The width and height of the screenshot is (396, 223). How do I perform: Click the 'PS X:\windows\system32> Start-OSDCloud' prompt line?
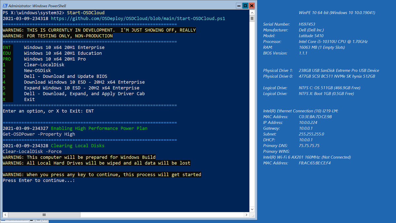coord(53,13)
